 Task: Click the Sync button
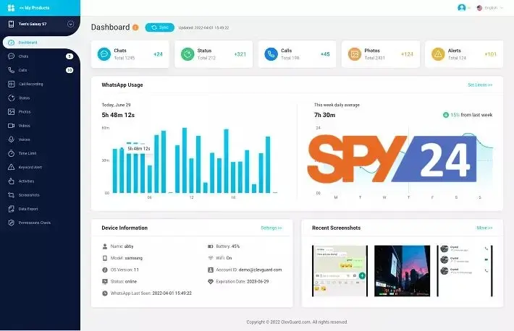160,27
